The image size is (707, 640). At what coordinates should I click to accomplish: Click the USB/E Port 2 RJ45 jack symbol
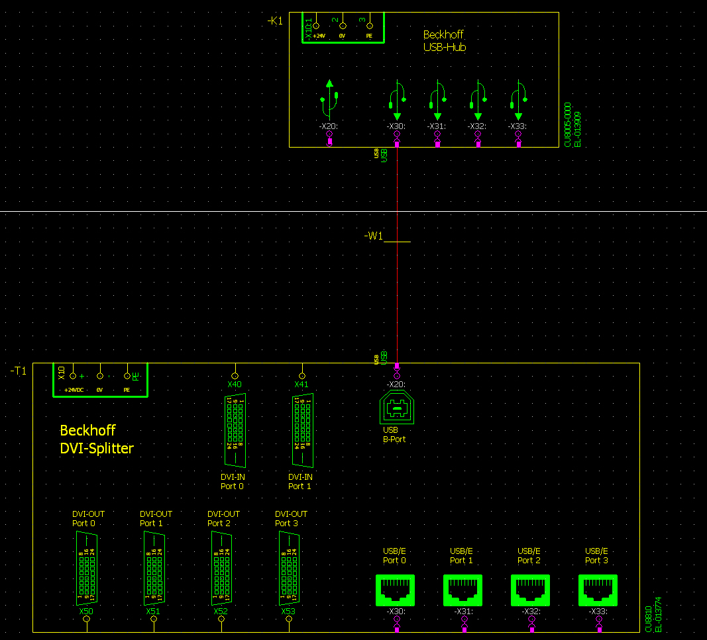click(x=530, y=590)
